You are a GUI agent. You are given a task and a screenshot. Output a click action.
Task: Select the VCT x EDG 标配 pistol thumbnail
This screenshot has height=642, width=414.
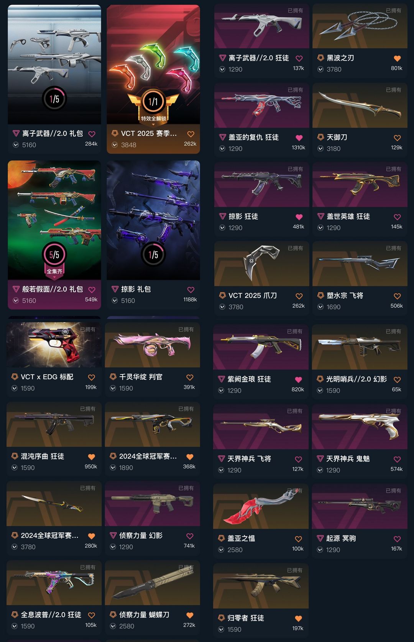point(54,345)
